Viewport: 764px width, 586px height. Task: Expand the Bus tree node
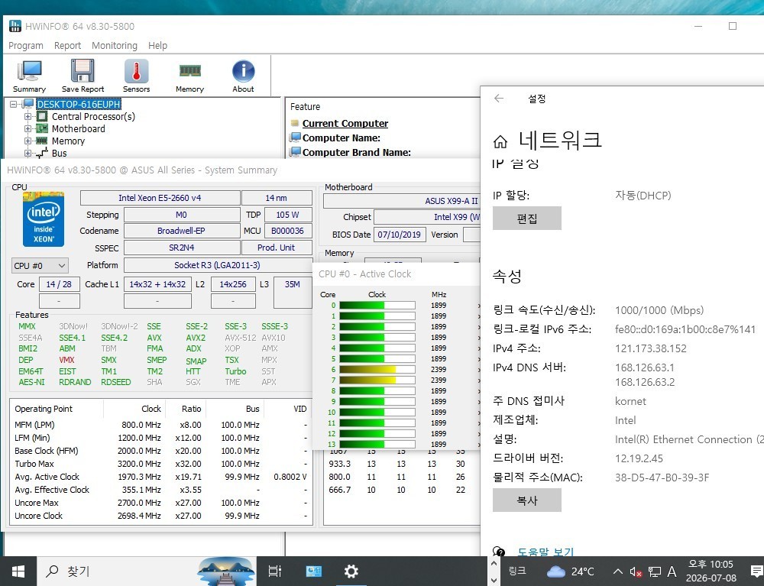(28, 153)
